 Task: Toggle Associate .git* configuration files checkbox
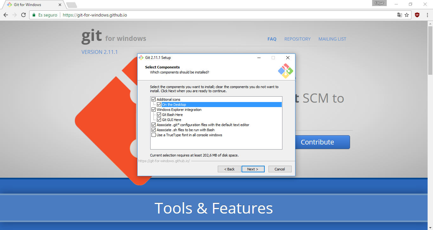click(154, 125)
